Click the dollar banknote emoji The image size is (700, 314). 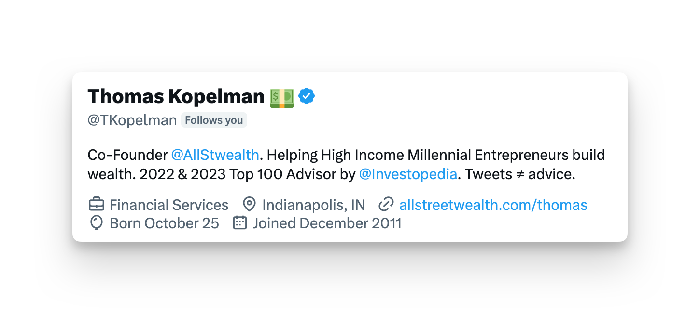click(282, 98)
